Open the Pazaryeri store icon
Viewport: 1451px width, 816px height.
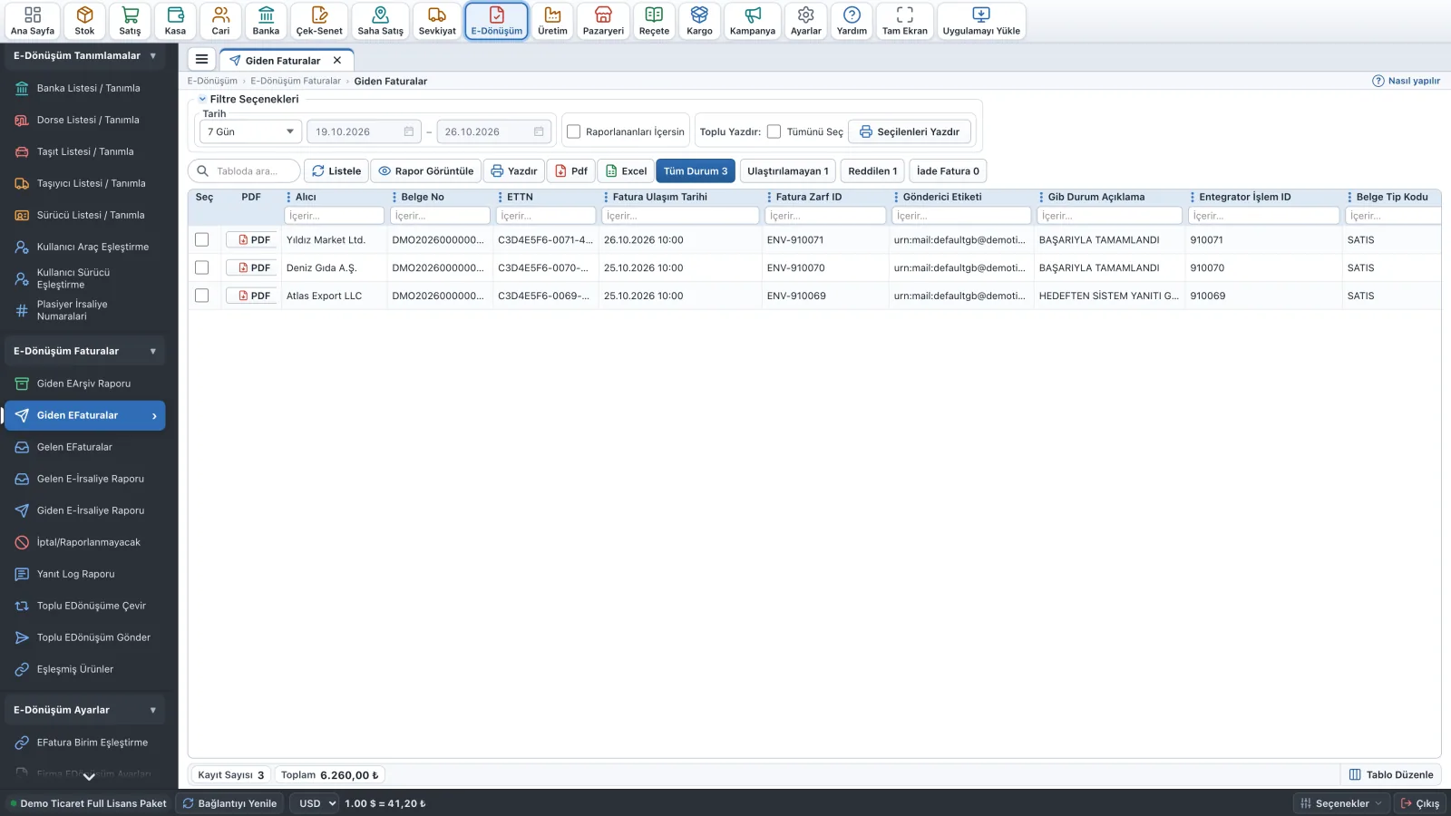[x=603, y=21]
